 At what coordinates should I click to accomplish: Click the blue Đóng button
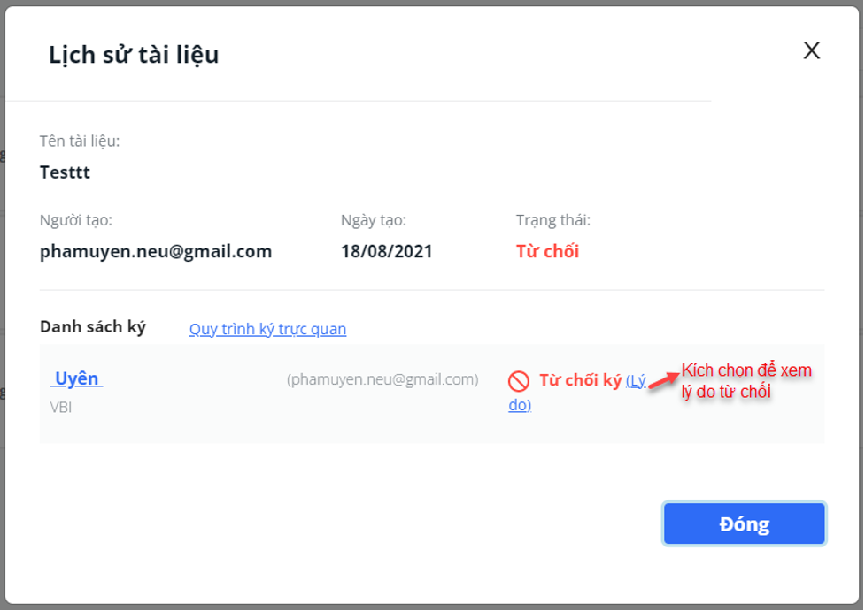(x=745, y=523)
